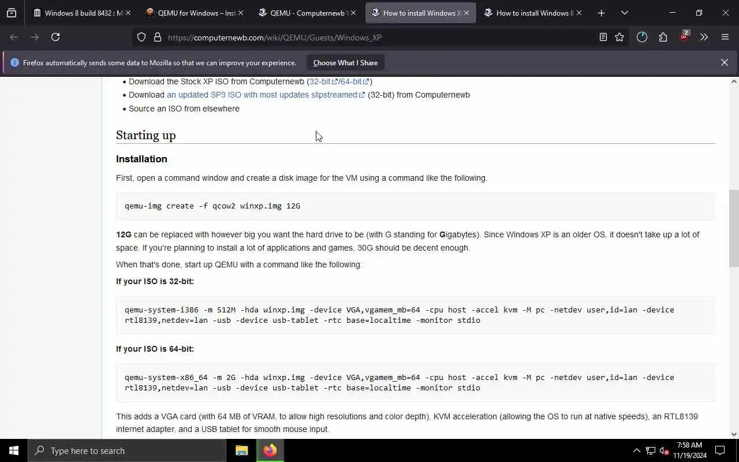Switch to the QEMU - Computernewb tab

coord(308,13)
